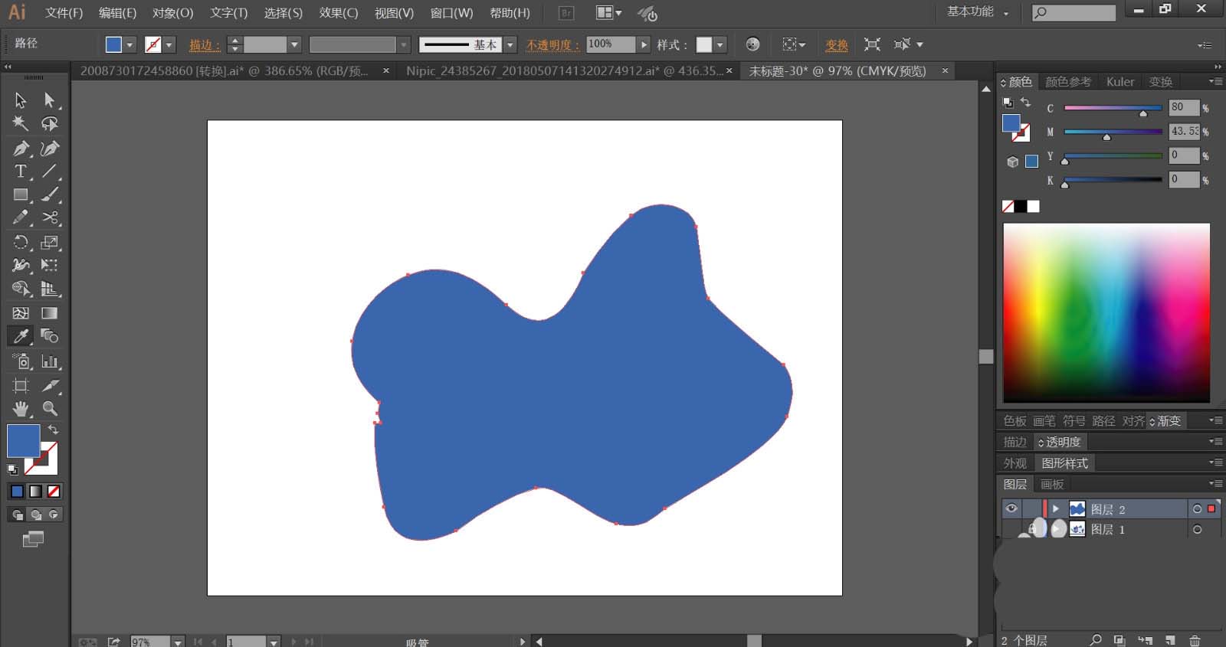This screenshot has height=647, width=1226.
Task: Click the color spectrum picker
Action: pyautogui.click(x=1106, y=312)
